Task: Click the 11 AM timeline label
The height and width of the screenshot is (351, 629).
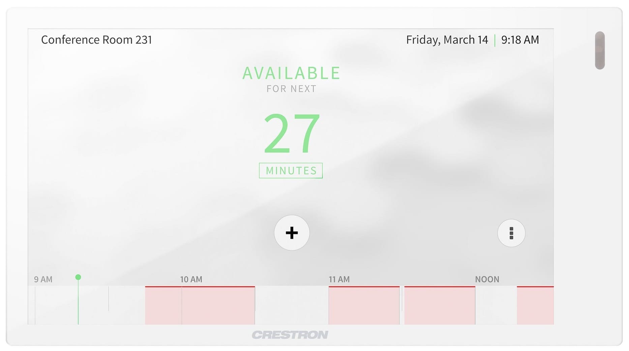Action: click(x=339, y=279)
